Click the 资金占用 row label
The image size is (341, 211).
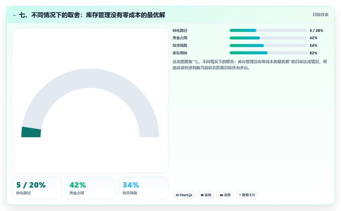pyautogui.click(x=180, y=38)
